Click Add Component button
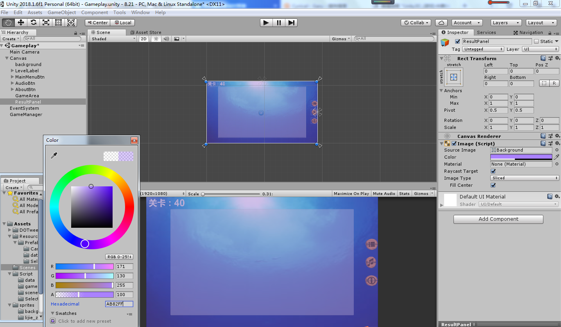The width and height of the screenshot is (561, 327). 498,219
